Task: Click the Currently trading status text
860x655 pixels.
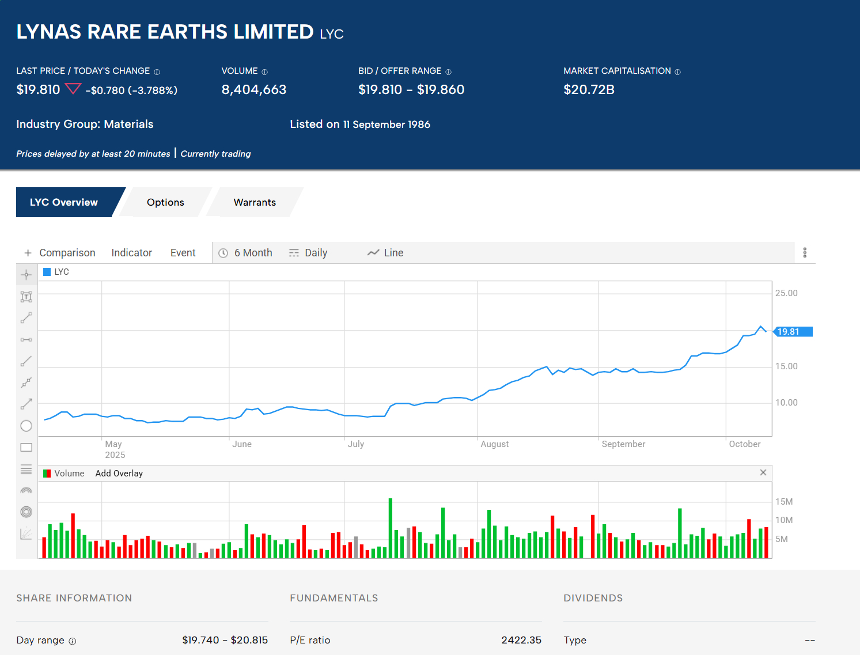Action: (216, 154)
